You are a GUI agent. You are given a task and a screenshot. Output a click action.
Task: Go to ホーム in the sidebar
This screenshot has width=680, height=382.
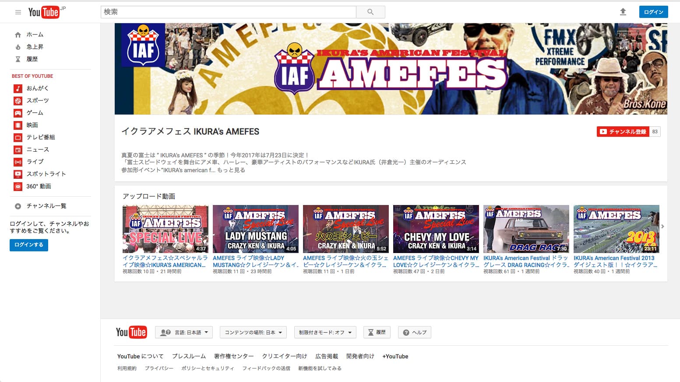35,35
